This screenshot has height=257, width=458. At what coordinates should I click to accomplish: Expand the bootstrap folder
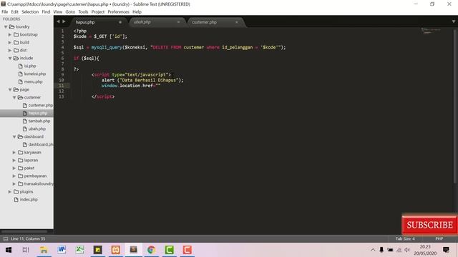[x=9, y=35]
